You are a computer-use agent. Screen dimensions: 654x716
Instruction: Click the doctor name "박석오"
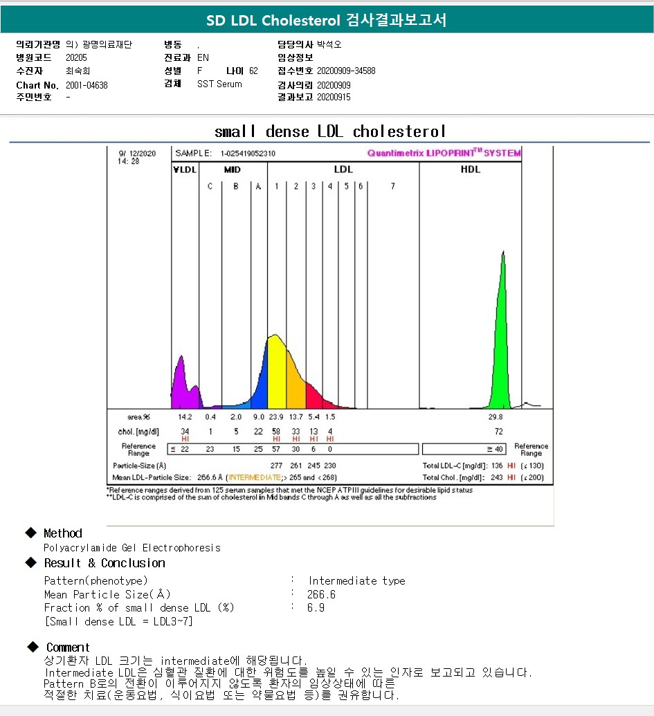pos(329,44)
